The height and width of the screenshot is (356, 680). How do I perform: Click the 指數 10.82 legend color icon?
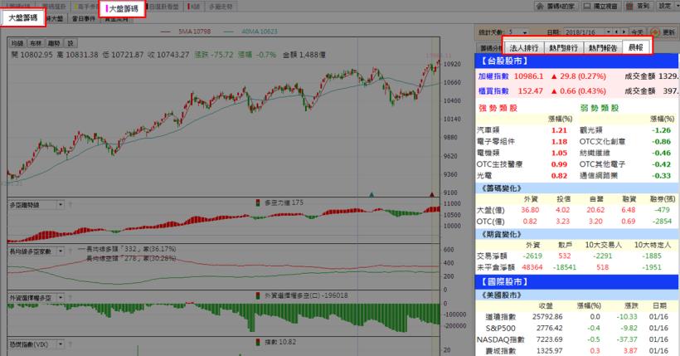click(x=258, y=342)
